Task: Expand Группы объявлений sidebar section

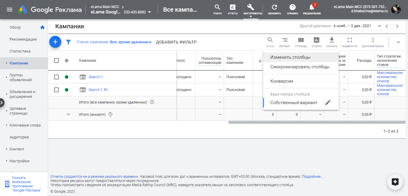Action: [x=6, y=78]
